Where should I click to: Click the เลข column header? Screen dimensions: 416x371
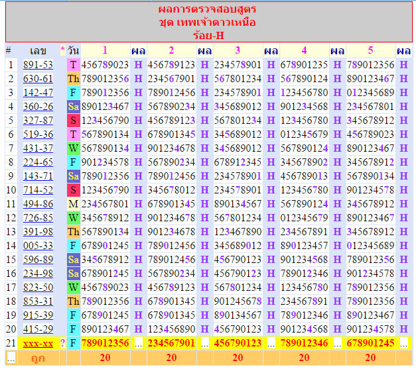pos(38,51)
